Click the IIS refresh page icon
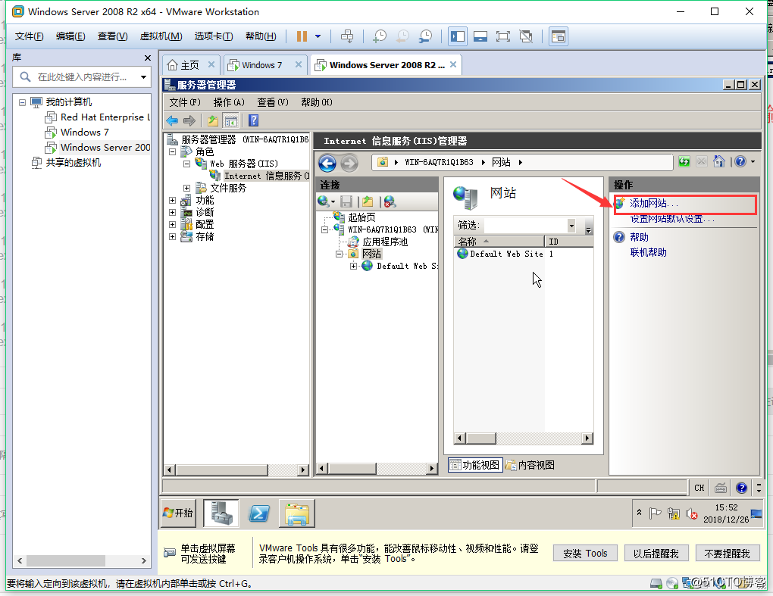This screenshot has width=773, height=596. 684,161
